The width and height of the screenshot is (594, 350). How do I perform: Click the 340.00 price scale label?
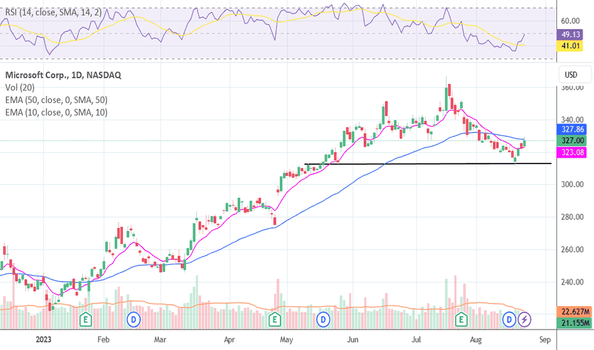[x=572, y=120]
